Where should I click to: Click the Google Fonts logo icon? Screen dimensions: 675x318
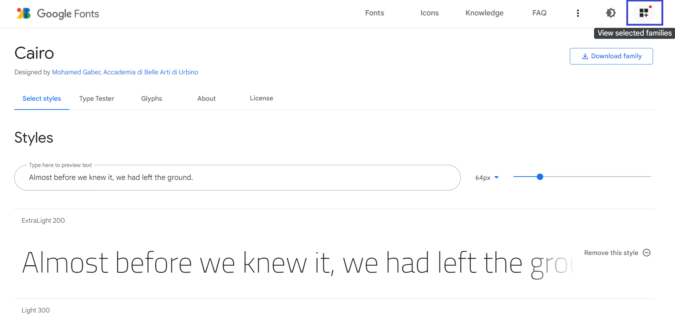pyautogui.click(x=24, y=14)
